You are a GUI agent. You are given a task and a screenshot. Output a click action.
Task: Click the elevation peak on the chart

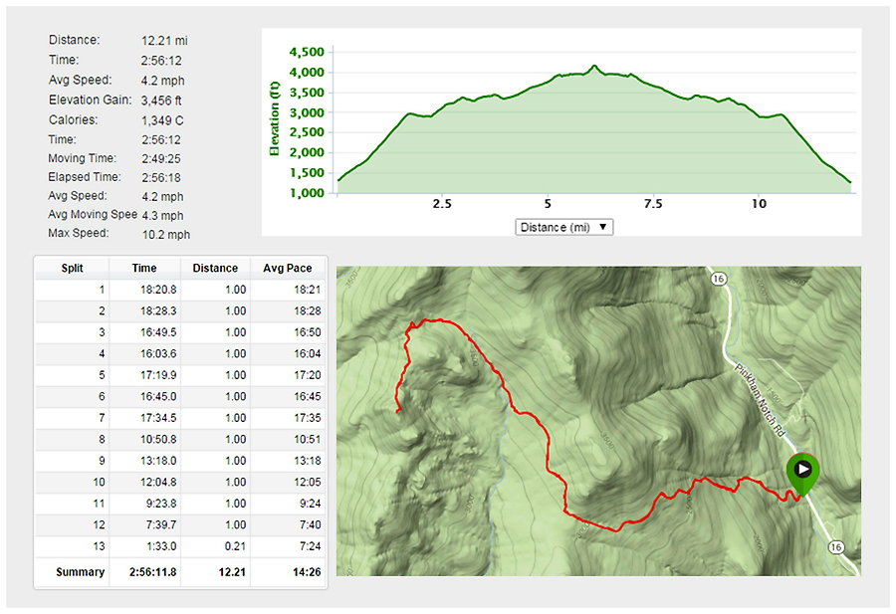(593, 68)
